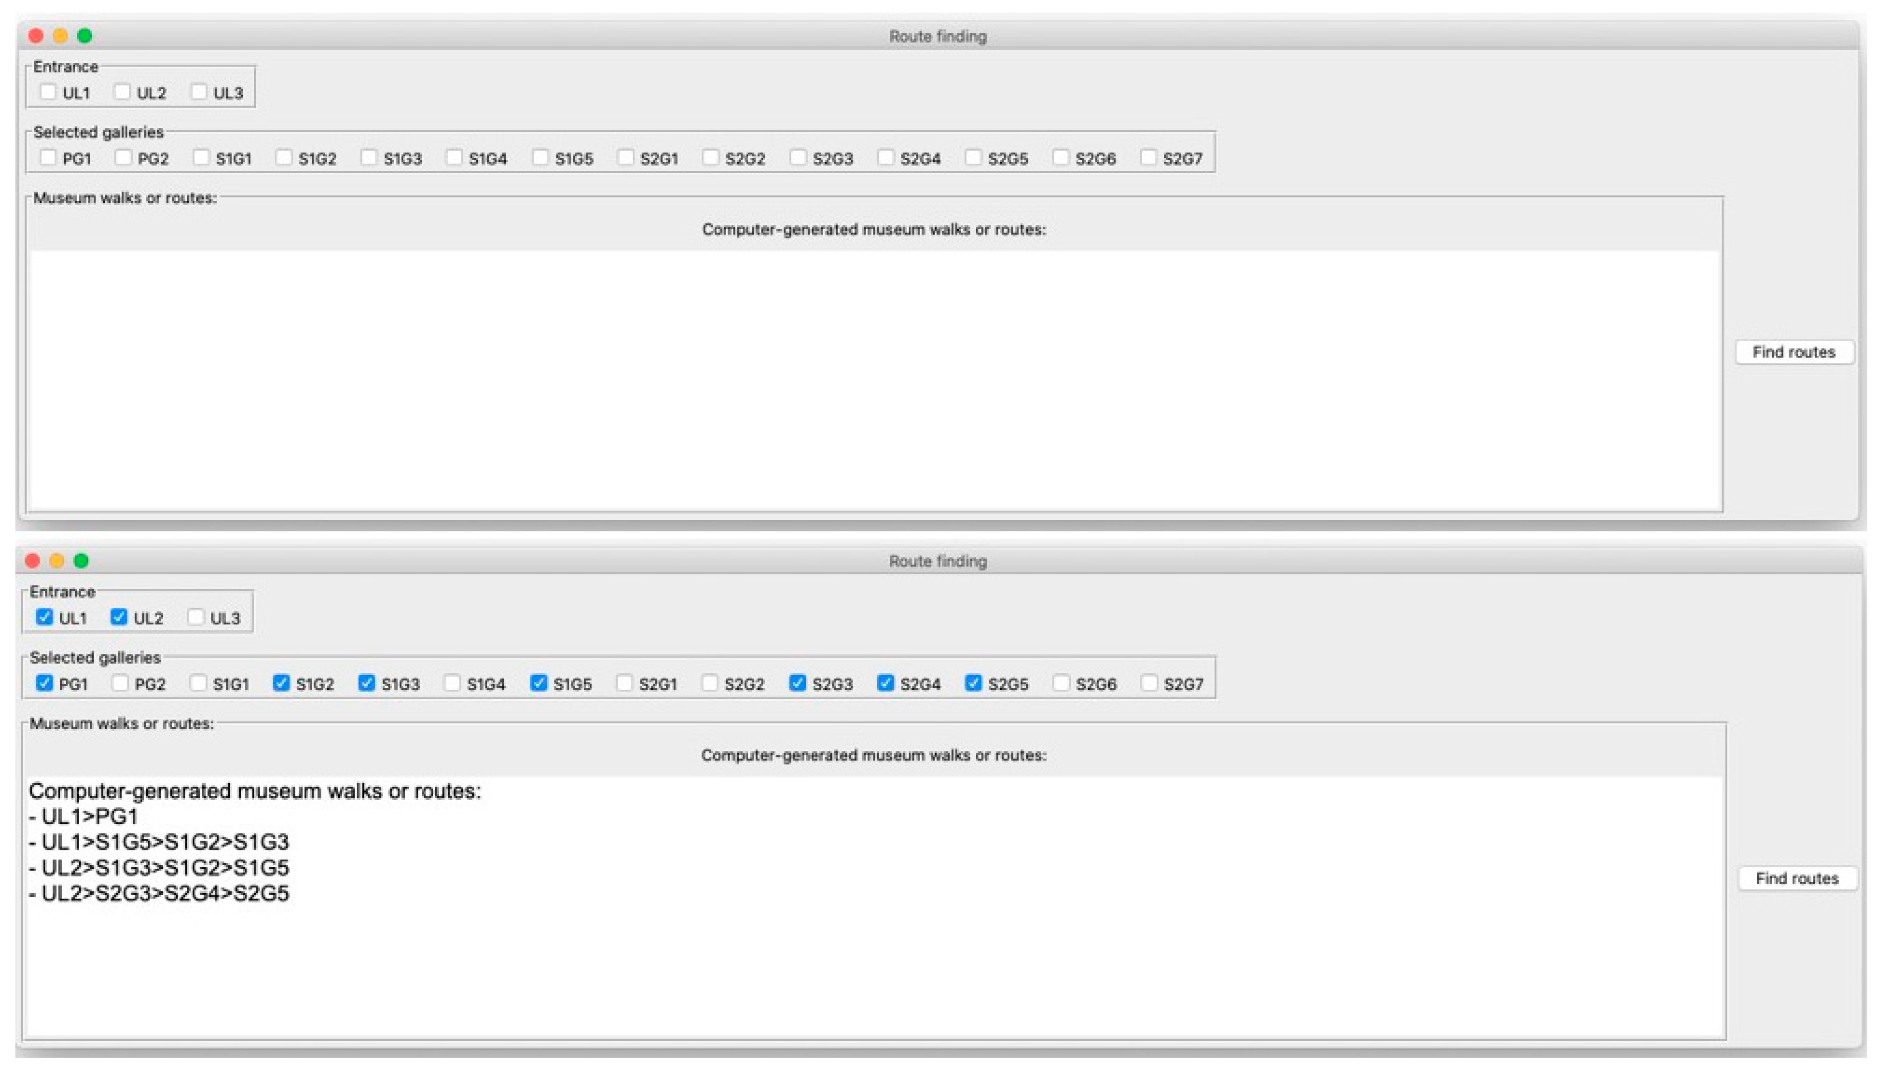This screenshot has height=1074, width=1880.
Task: Close the bottom Route finding window
Action: click(33, 561)
